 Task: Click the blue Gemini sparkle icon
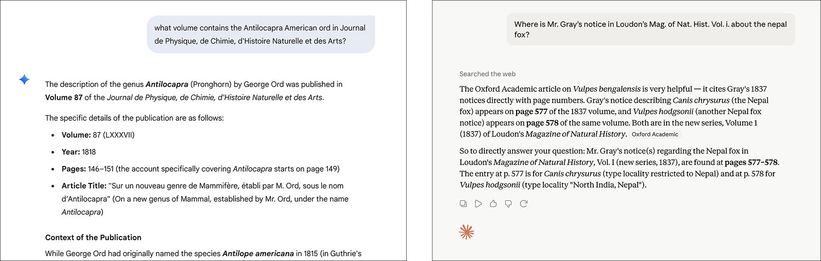pyautogui.click(x=25, y=80)
